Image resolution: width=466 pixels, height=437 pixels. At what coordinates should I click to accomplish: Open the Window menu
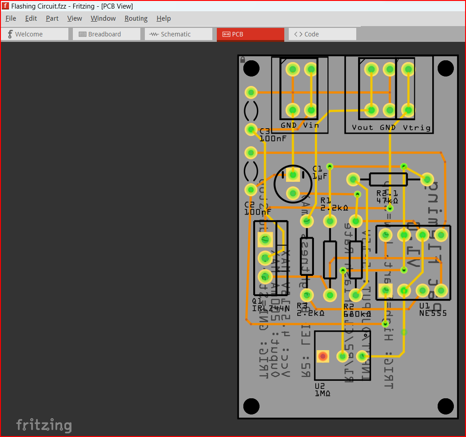(x=103, y=18)
